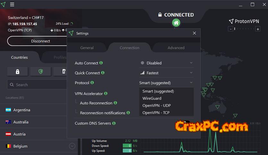Click Protocol info icon
The width and height of the screenshot is (268, 155).
(x=92, y=83)
